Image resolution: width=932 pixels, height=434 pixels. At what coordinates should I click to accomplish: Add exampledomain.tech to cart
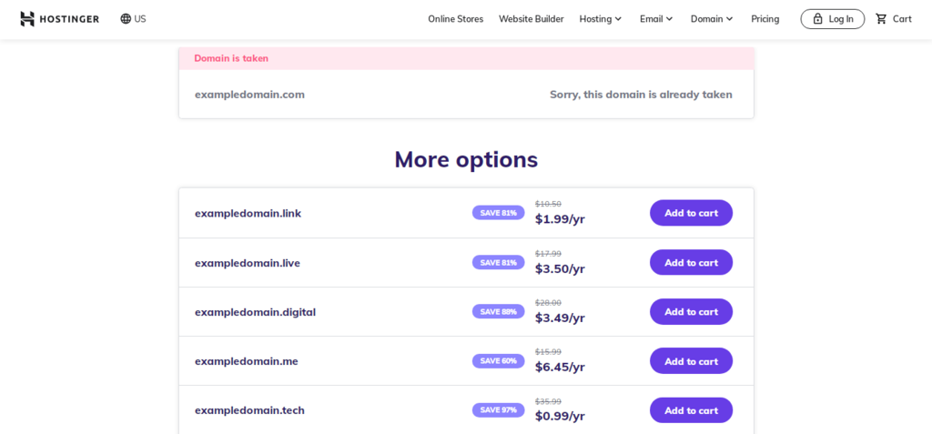point(691,410)
